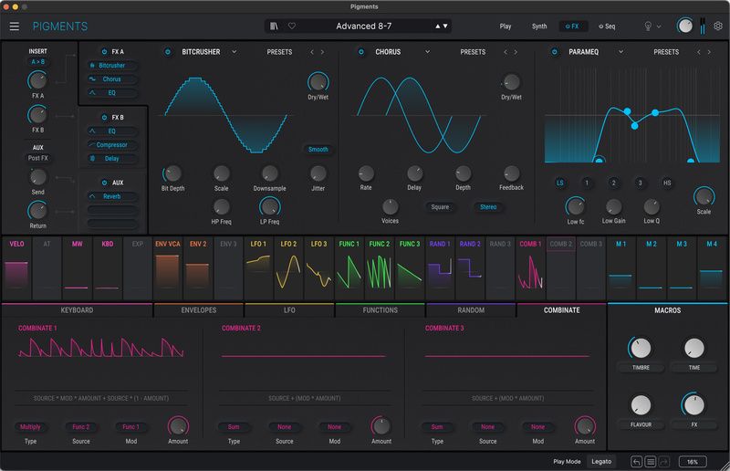Toggle the FX A bus power

click(x=104, y=52)
